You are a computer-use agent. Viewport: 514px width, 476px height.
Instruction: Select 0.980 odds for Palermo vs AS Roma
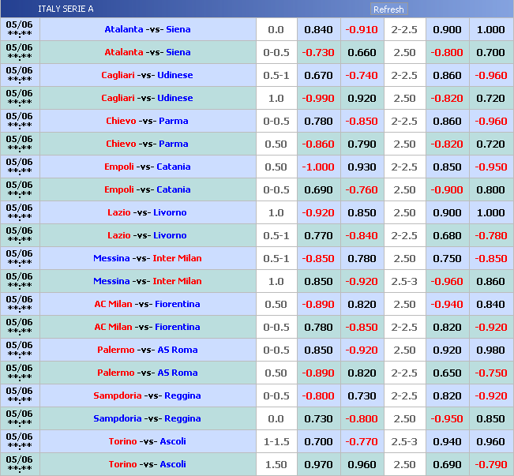[x=490, y=350]
